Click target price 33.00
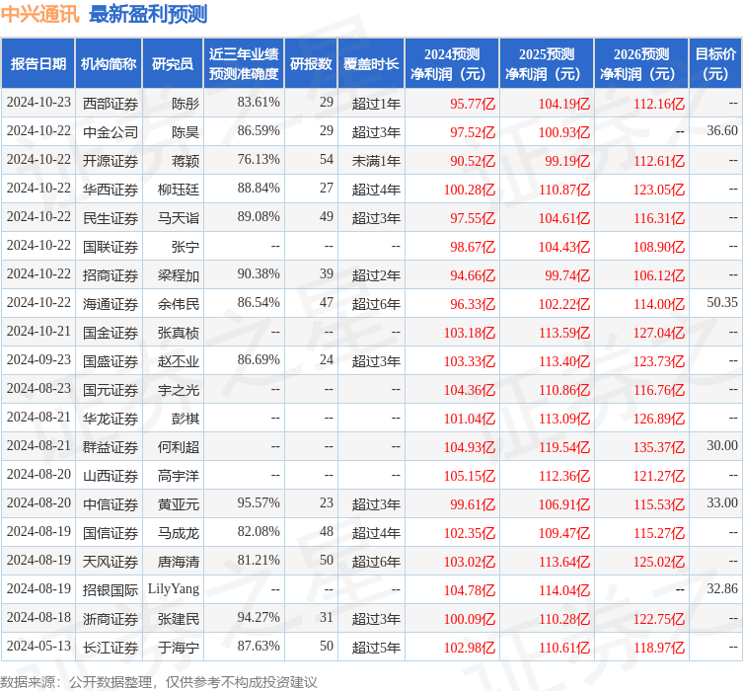The width and height of the screenshot is (743, 691). (x=722, y=503)
